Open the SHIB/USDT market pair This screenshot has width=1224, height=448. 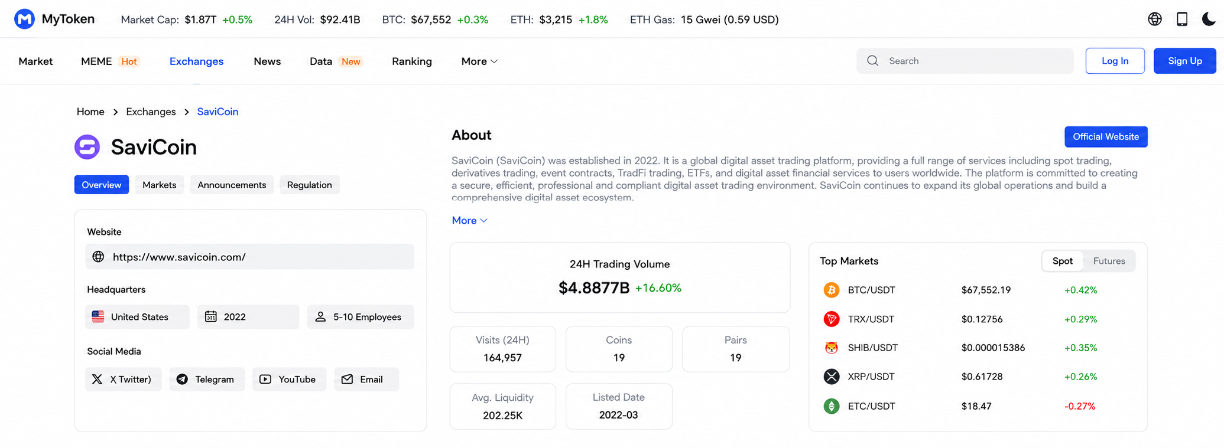tap(873, 348)
